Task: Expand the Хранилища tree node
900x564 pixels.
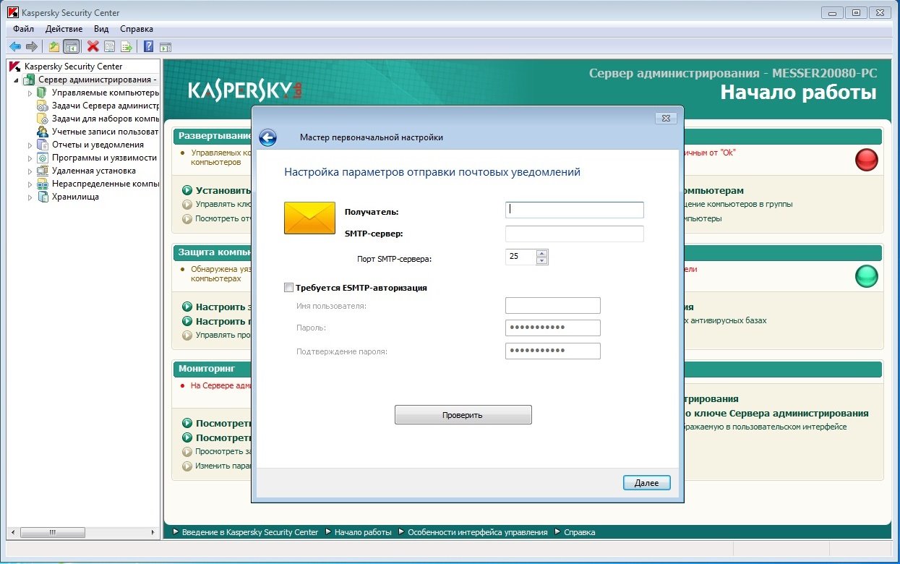Action: click(x=30, y=197)
